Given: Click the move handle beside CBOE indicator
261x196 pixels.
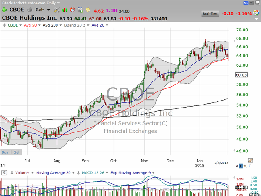Looking at the screenshot, I should [4, 25].
